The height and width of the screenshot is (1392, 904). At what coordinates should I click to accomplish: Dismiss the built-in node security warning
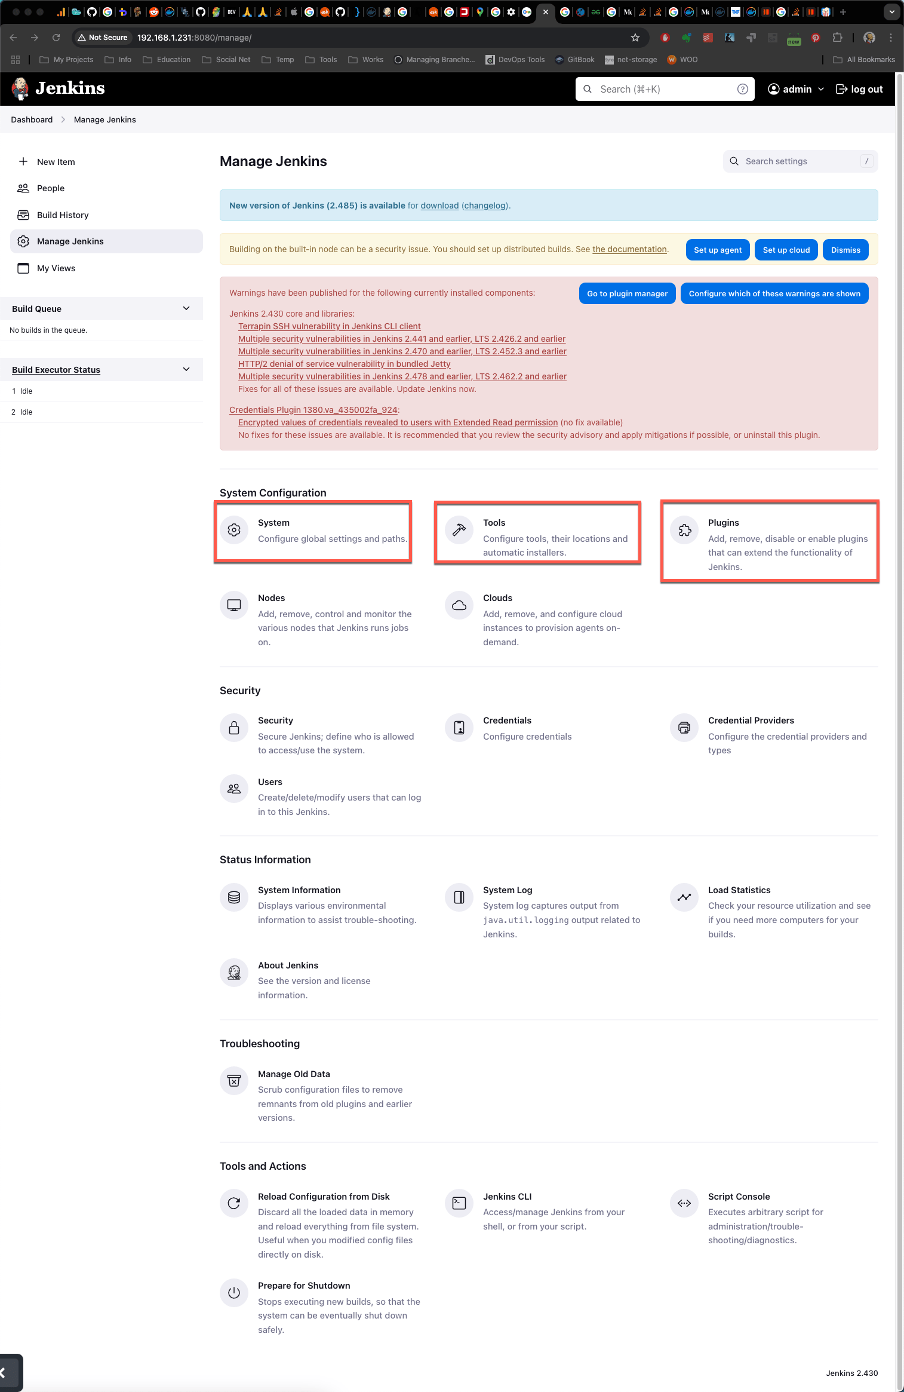tap(845, 250)
